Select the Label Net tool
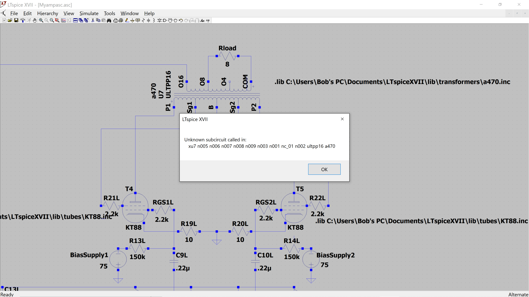Viewport: 529px width, 297px height. [x=138, y=20]
